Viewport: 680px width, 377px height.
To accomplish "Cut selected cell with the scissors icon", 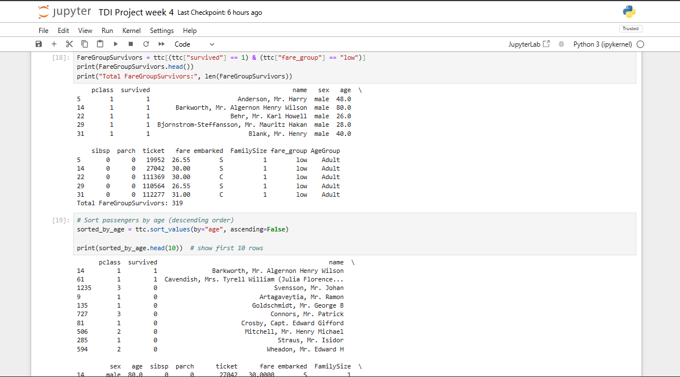I will tap(69, 44).
